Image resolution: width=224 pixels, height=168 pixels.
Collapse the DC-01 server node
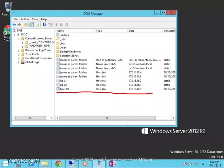click(15, 35)
